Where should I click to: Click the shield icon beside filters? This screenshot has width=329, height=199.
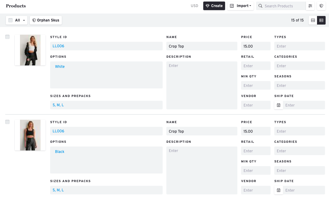(x=321, y=6)
